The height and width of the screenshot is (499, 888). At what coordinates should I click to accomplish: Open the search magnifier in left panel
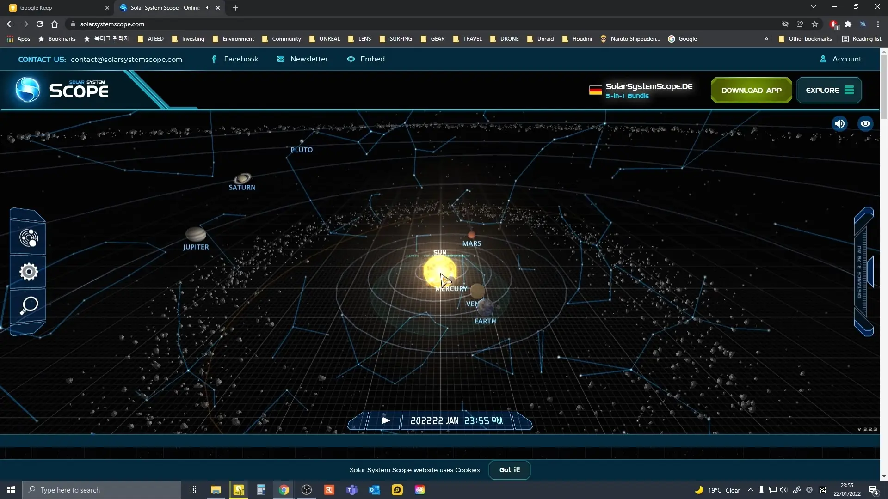click(28, 305)
